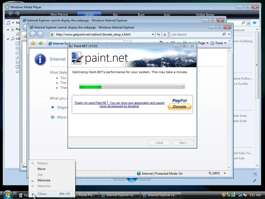The height and width of the screenshot is (199, 265).
Task: Click the Media Player Forward arrow button
Action: (x=18, y=14)
